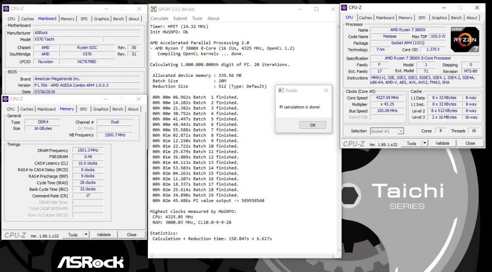Click the GPUPI vertical scrollbar

(x=339, y=138)
